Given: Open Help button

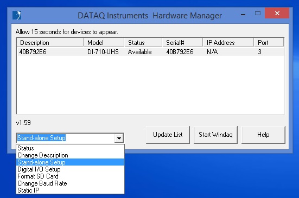Looking at the screenshot, I should (x=263, y=135).
